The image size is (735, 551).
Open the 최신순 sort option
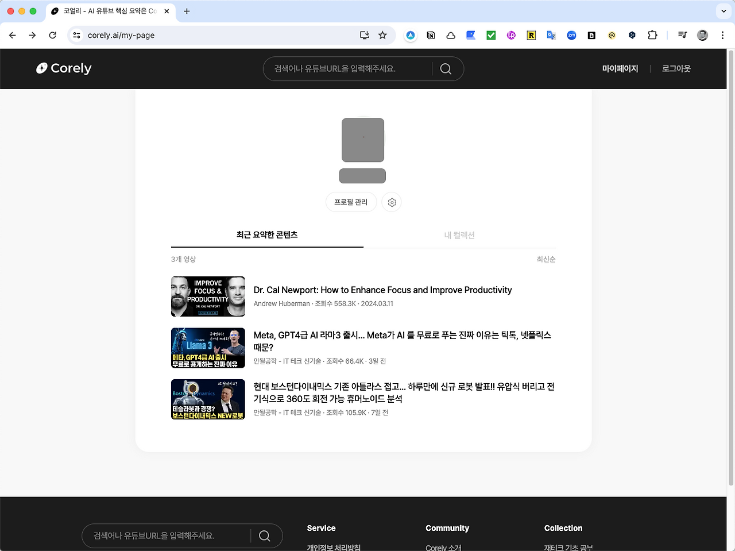pyautogui.click(x=546, y=259)
